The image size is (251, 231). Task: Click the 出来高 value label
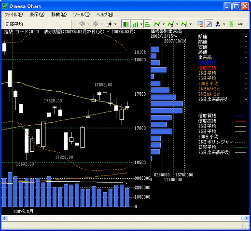coord(205,58)
